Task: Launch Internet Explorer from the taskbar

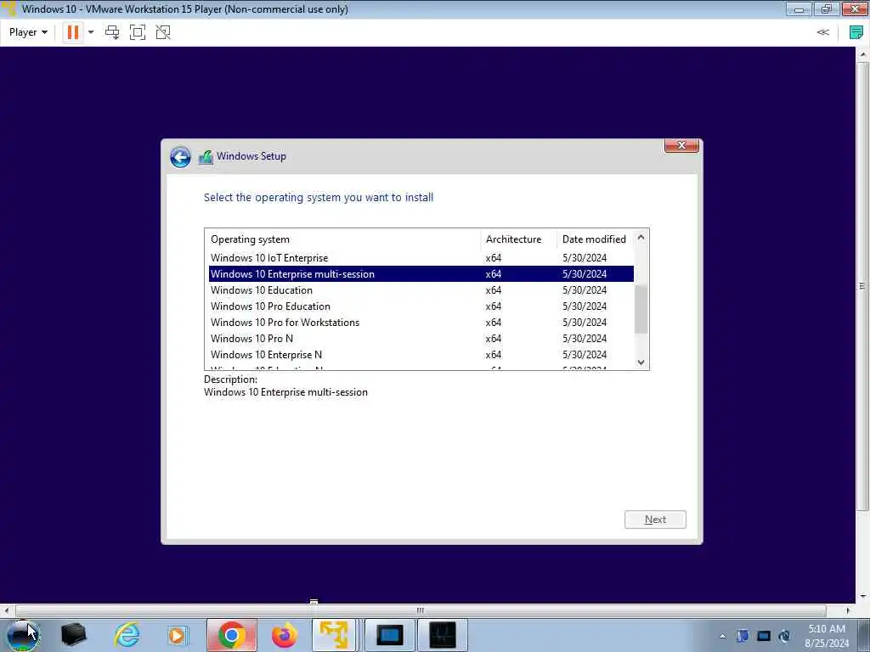Action: coord(127,635)
